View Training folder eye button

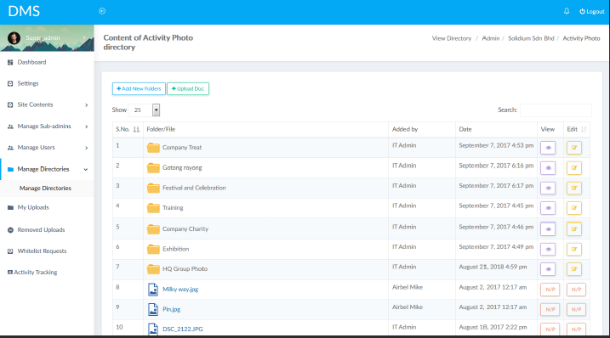tap(548, 208)
